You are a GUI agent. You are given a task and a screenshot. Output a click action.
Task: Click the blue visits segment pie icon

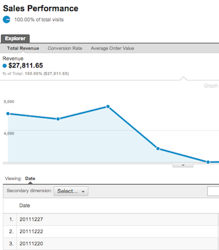6,20
